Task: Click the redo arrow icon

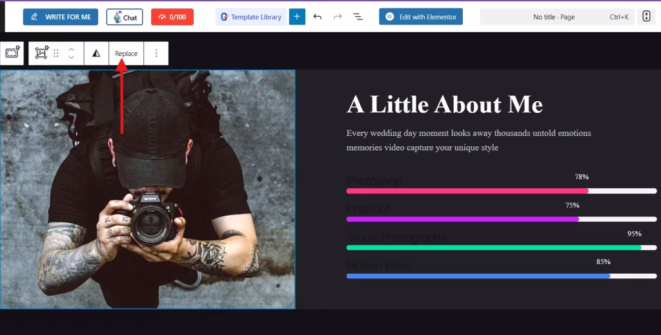Action: pyautogui.click(x=338, y=17)
